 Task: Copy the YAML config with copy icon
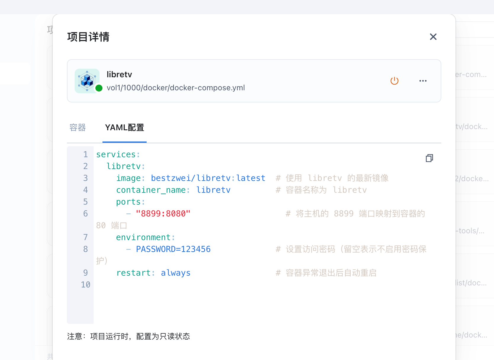coord(429,158)
